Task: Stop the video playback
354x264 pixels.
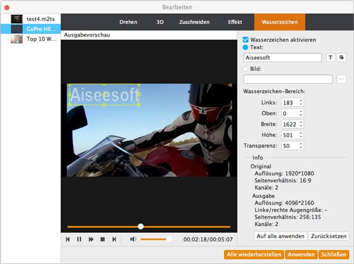Action: click(x=102, y=239)
